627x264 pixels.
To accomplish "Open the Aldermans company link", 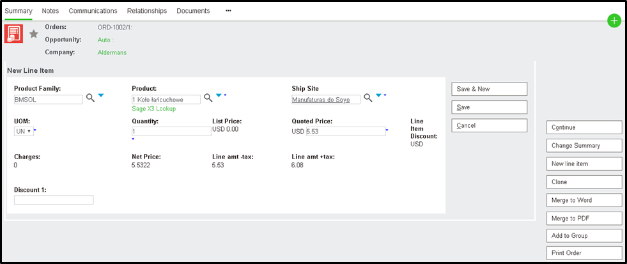I will pos(112,52).
